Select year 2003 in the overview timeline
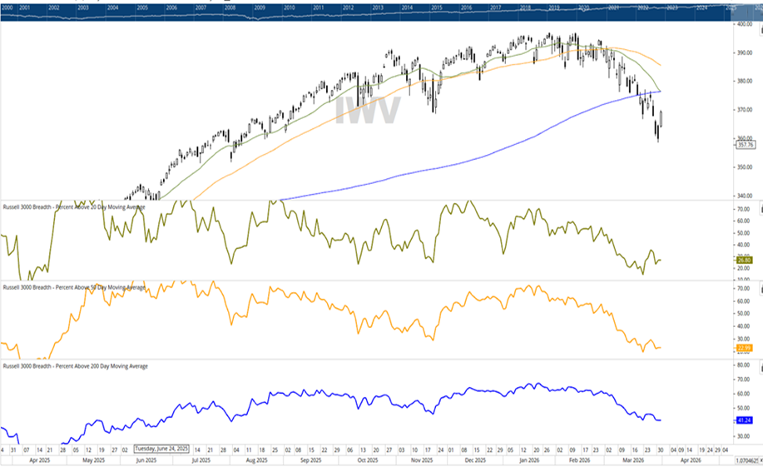Viewport: 763px width, 467px height. coord(83,7)
